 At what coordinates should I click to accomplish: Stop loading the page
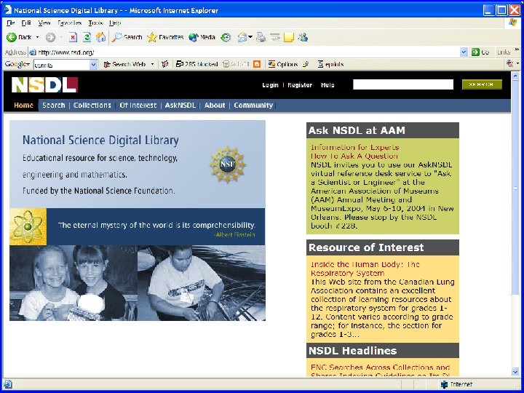click(x=73, y=37)
